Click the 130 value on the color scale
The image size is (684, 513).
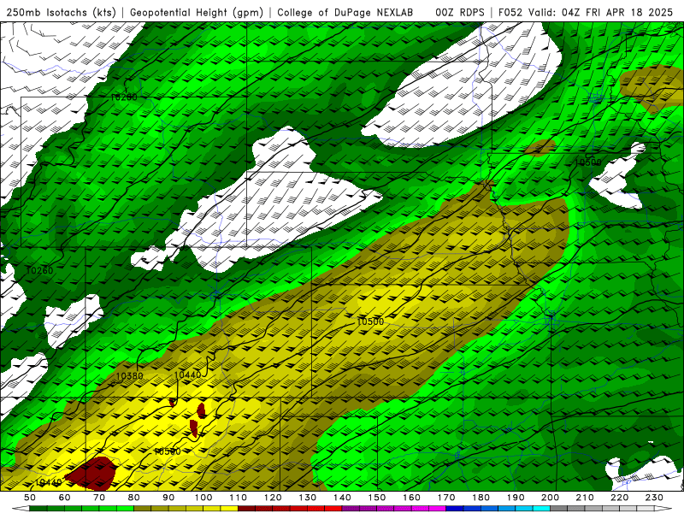point(308,498)
